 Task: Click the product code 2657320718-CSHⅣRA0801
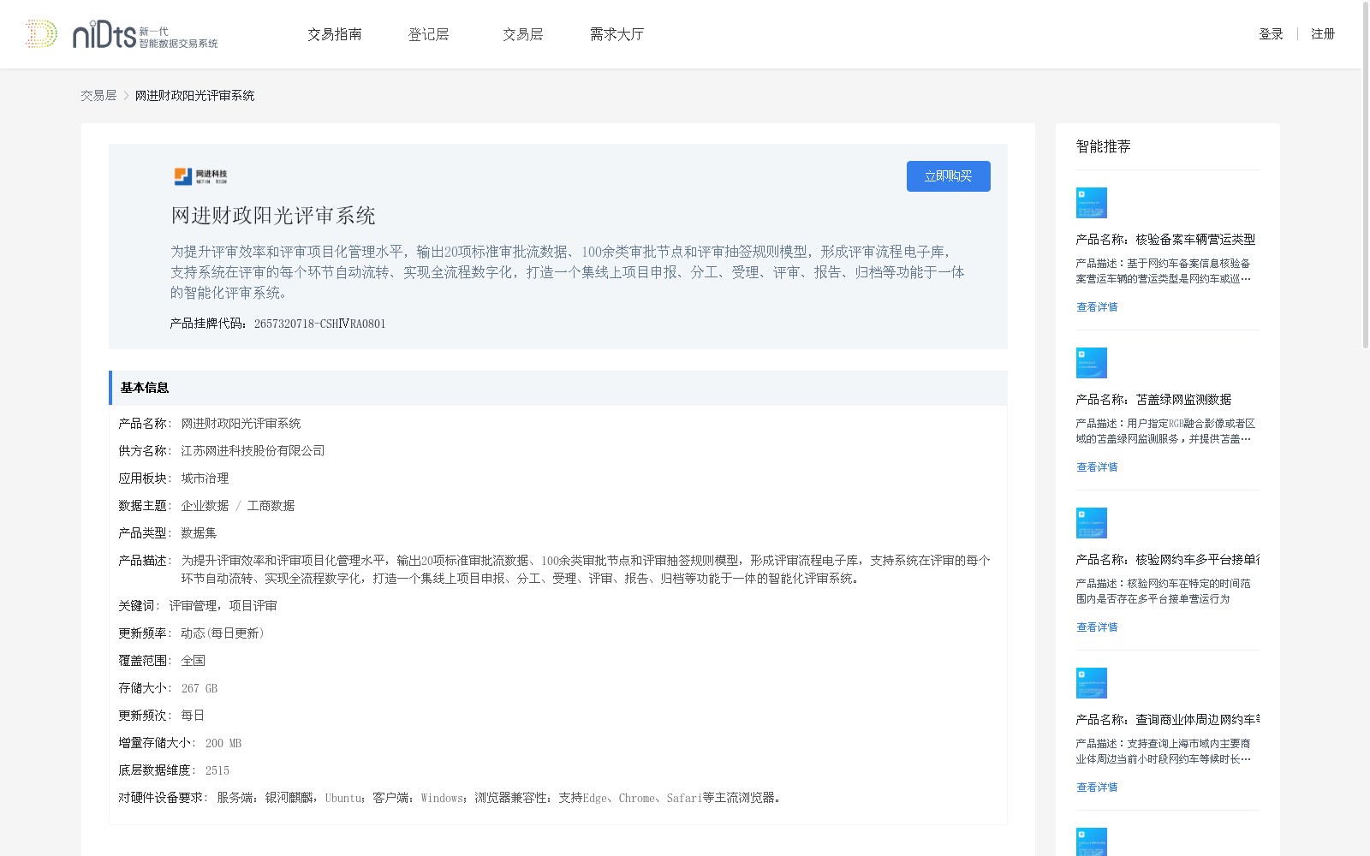[x=319, y=324]
